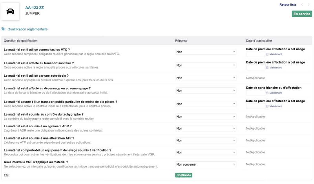This screenshot has width=314, height=184.
Task: Click question 'Le matériel est-il utilisé comme taxi ou VTC ?'
Action: pos(37,50)
